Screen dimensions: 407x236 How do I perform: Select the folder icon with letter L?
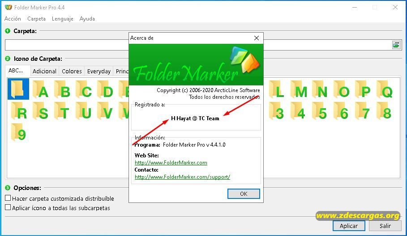[276, 89]
